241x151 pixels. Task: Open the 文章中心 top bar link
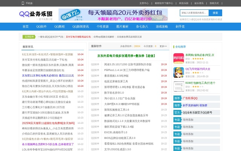144,3
